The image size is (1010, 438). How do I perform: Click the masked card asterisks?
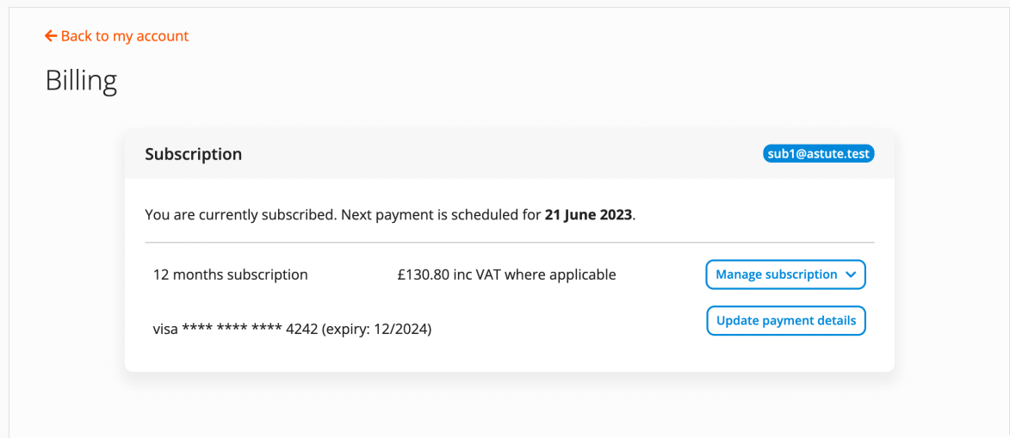232,329
